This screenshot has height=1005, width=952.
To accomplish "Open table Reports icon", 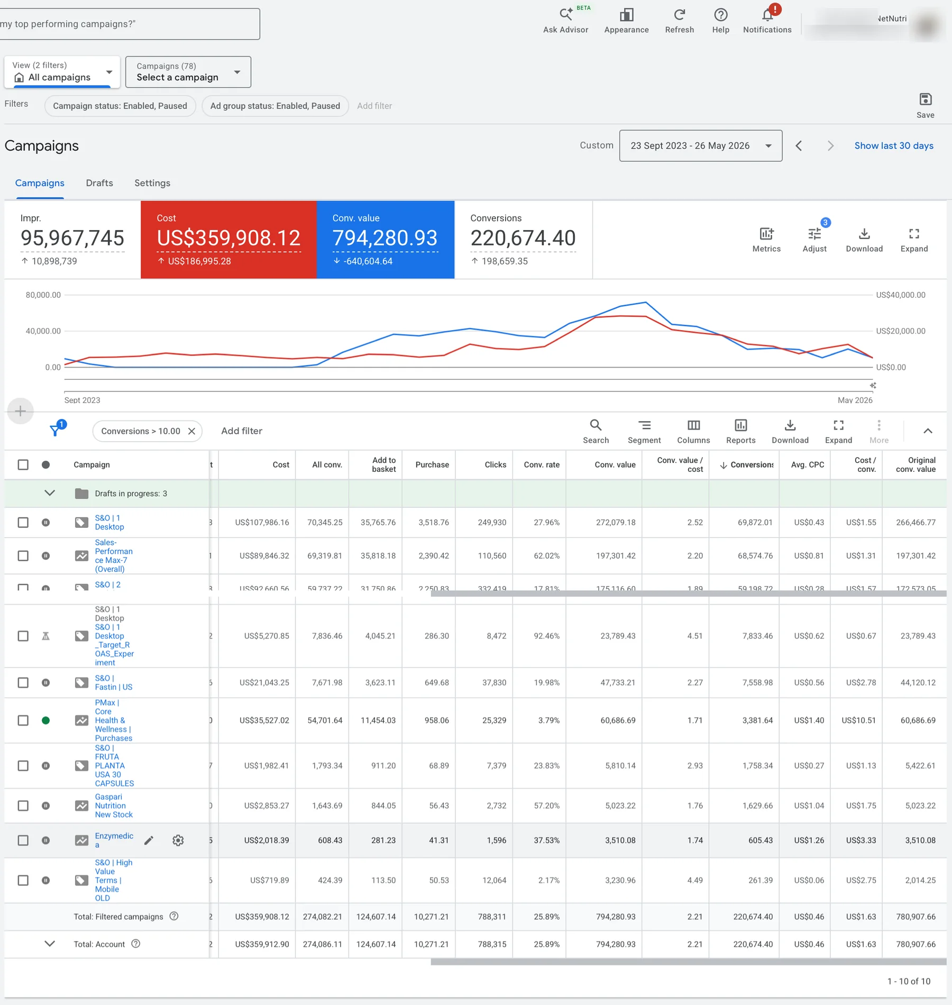I will pos(740,432).
